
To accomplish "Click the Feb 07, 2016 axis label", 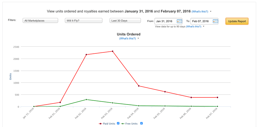I will (x=212, y=113).
